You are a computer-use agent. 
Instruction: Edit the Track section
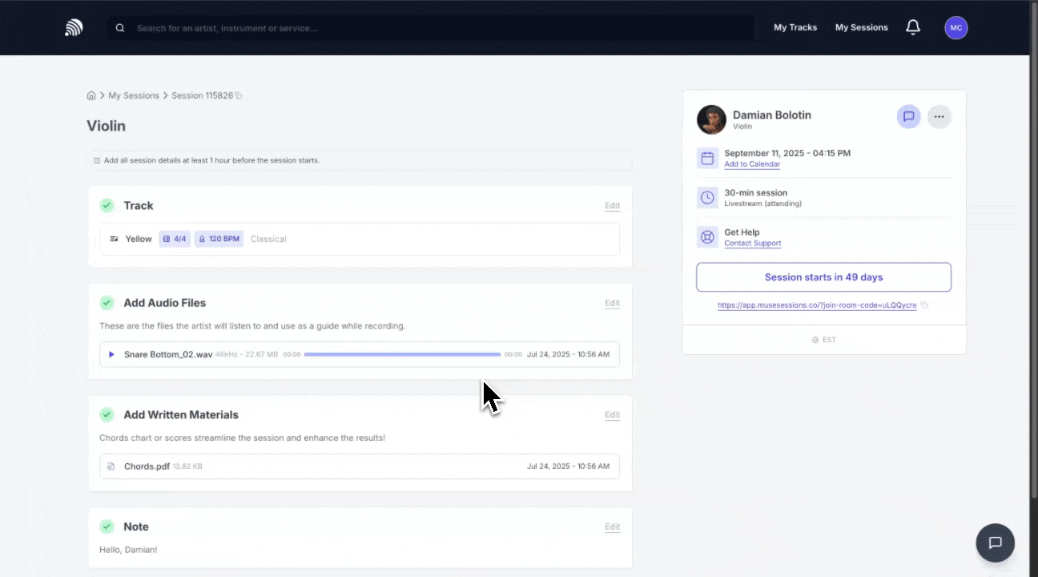[612, 206]
